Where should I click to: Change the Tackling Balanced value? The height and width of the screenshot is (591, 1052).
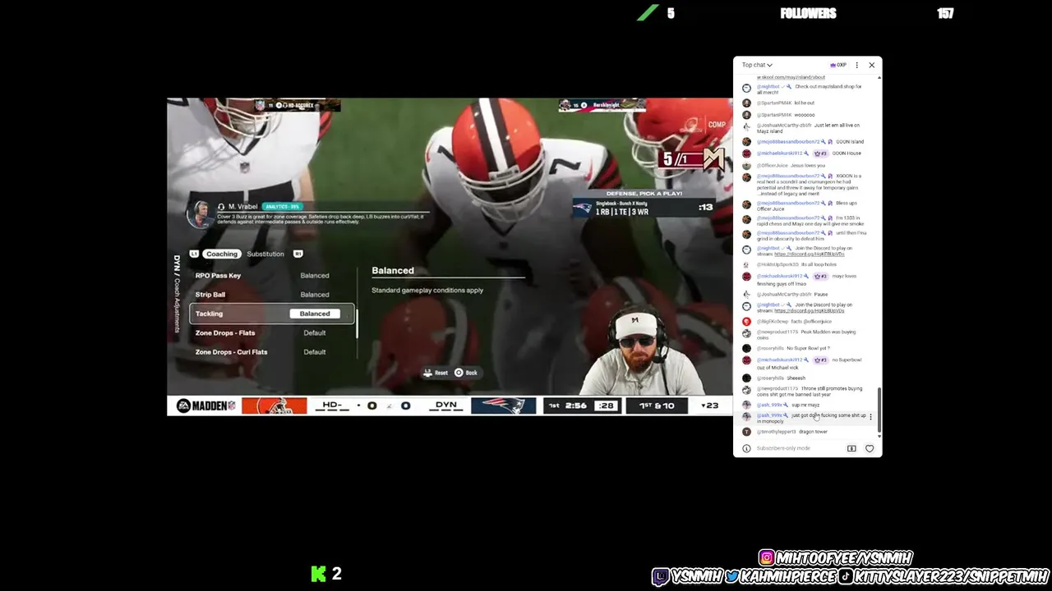tap(315, 314)
